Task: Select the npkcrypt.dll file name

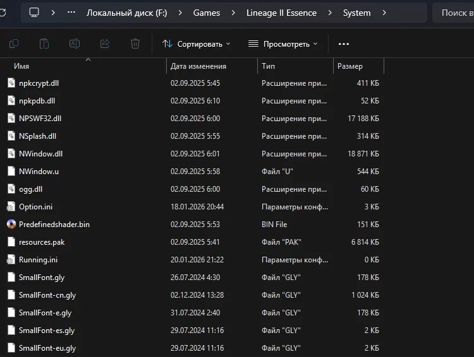Action: pos(39,83)
